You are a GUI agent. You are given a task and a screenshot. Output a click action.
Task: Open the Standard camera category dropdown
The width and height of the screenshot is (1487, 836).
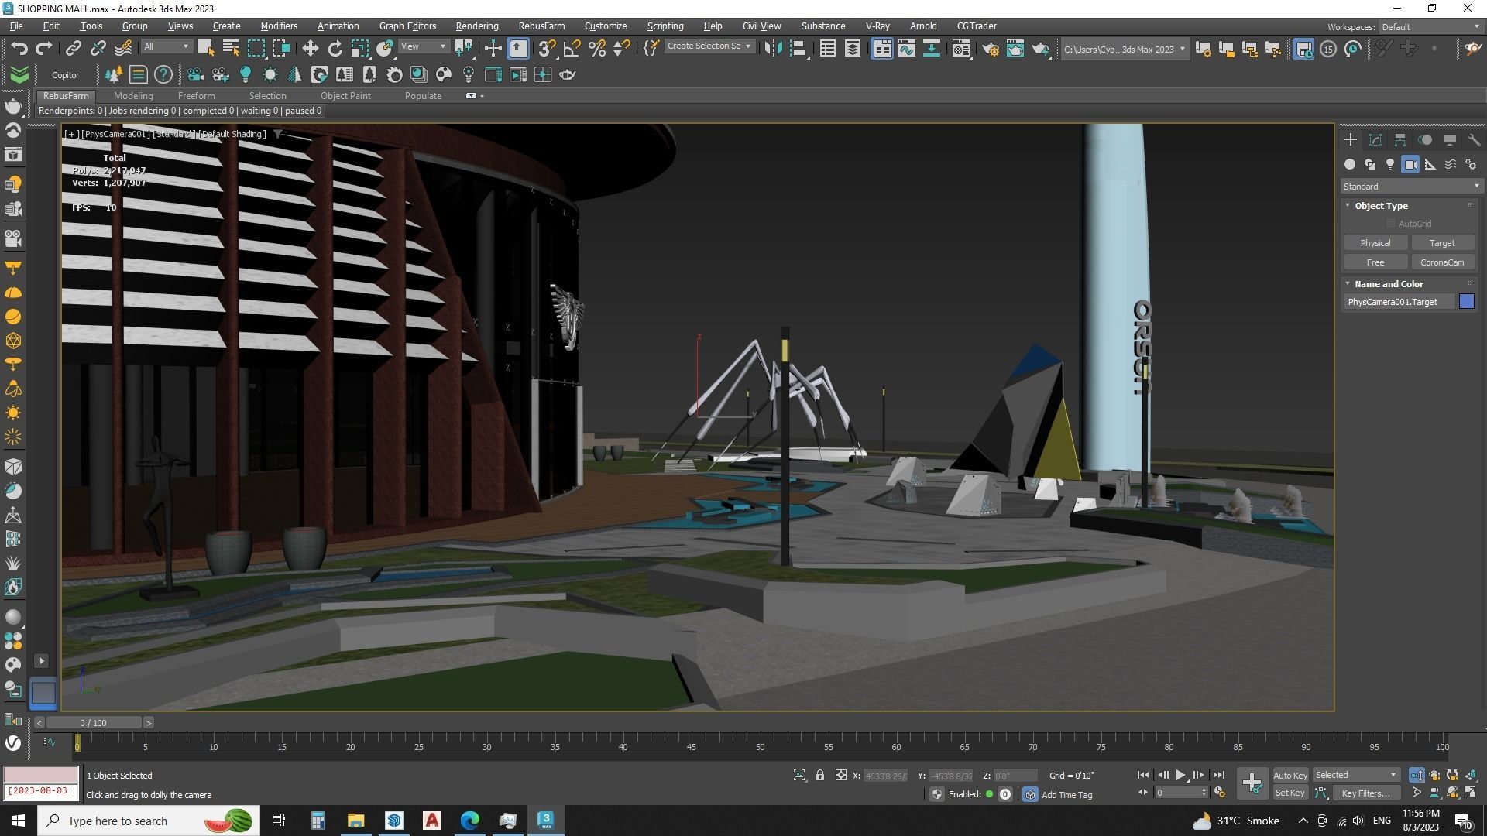tap(1411, 187)
